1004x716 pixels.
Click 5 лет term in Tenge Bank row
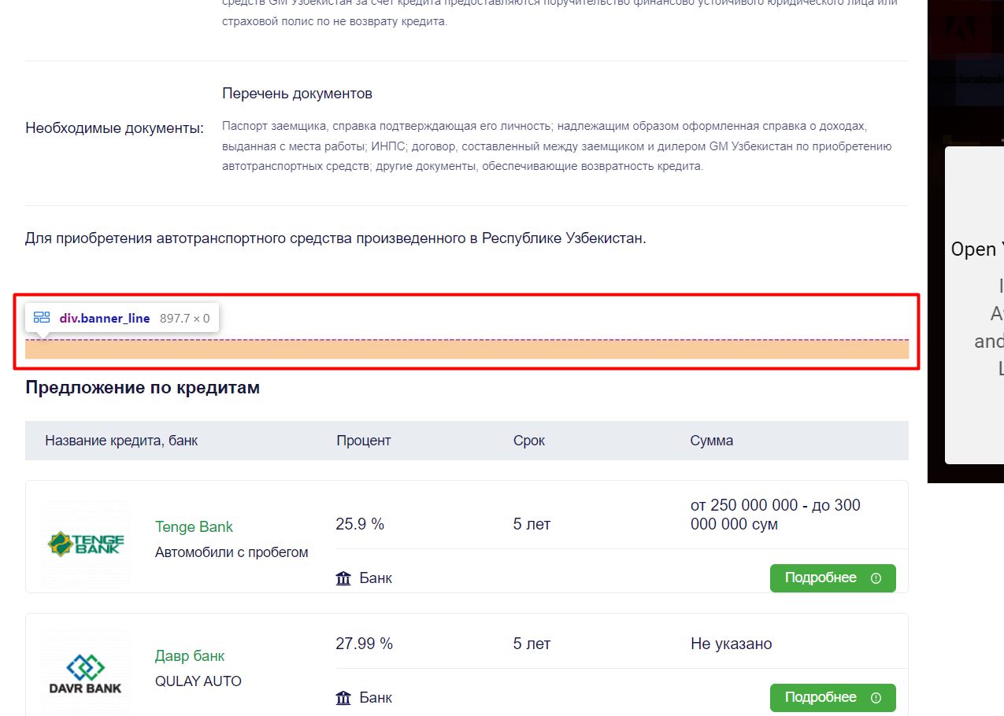[x=532, y=524]
